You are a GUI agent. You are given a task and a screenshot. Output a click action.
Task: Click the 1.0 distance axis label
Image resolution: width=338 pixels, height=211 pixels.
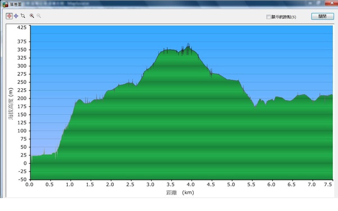pos(70,185)
